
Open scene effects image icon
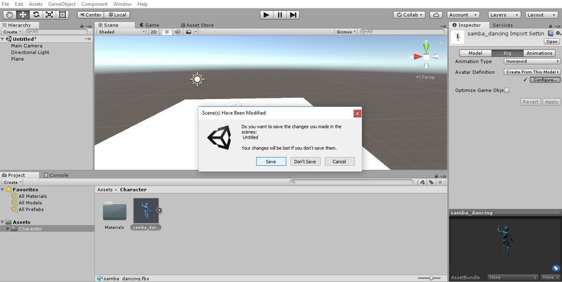[188, 32]
